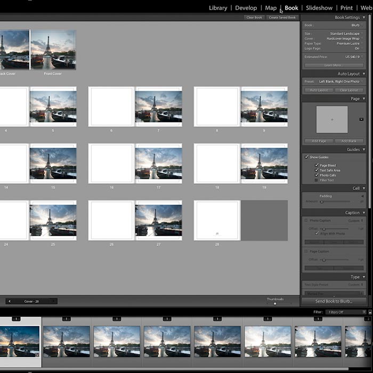Click the Learn More button
The width and height of the screenshot is (373, 373).
click(x=334, y=65)
